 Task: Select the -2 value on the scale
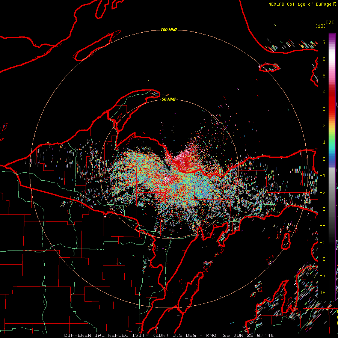[323, 193]
